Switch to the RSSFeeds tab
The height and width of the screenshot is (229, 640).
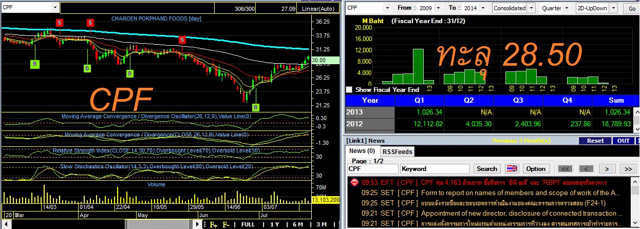tap(397, 151)
